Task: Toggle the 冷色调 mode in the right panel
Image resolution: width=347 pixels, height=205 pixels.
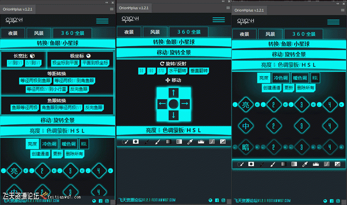Action: point(280,78)
